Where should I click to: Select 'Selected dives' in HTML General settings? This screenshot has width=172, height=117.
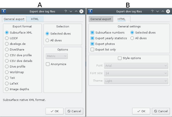(143, 33)
